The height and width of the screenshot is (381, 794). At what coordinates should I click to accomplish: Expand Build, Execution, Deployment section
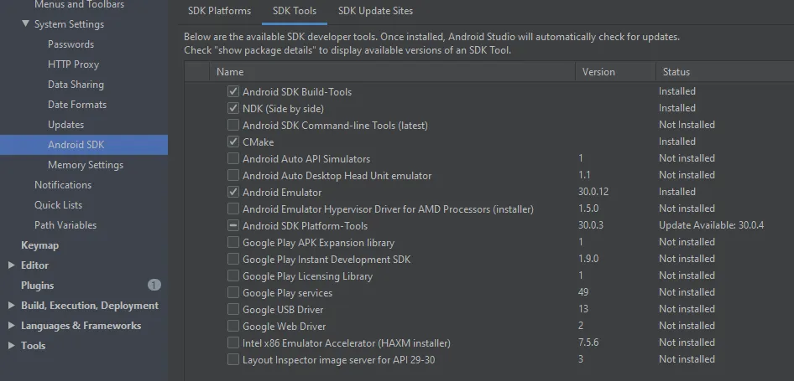[x=12, y=306]
